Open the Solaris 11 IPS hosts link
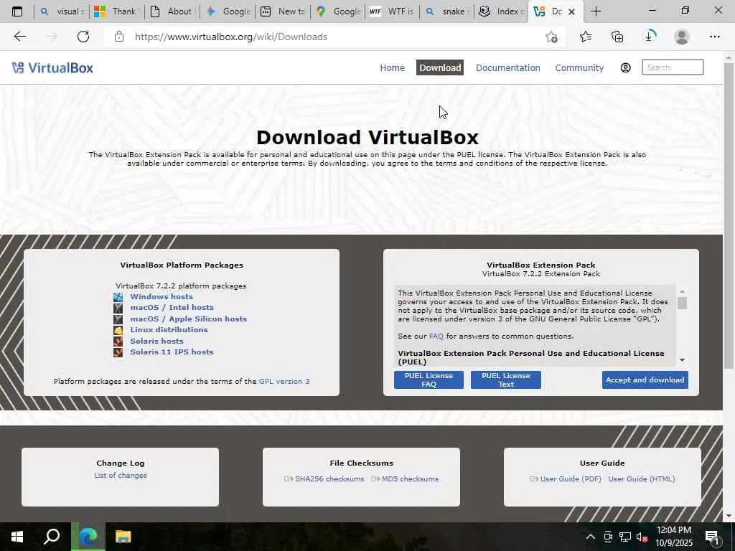The width and height of the screenshot is (735, 551). click(172, 352)
